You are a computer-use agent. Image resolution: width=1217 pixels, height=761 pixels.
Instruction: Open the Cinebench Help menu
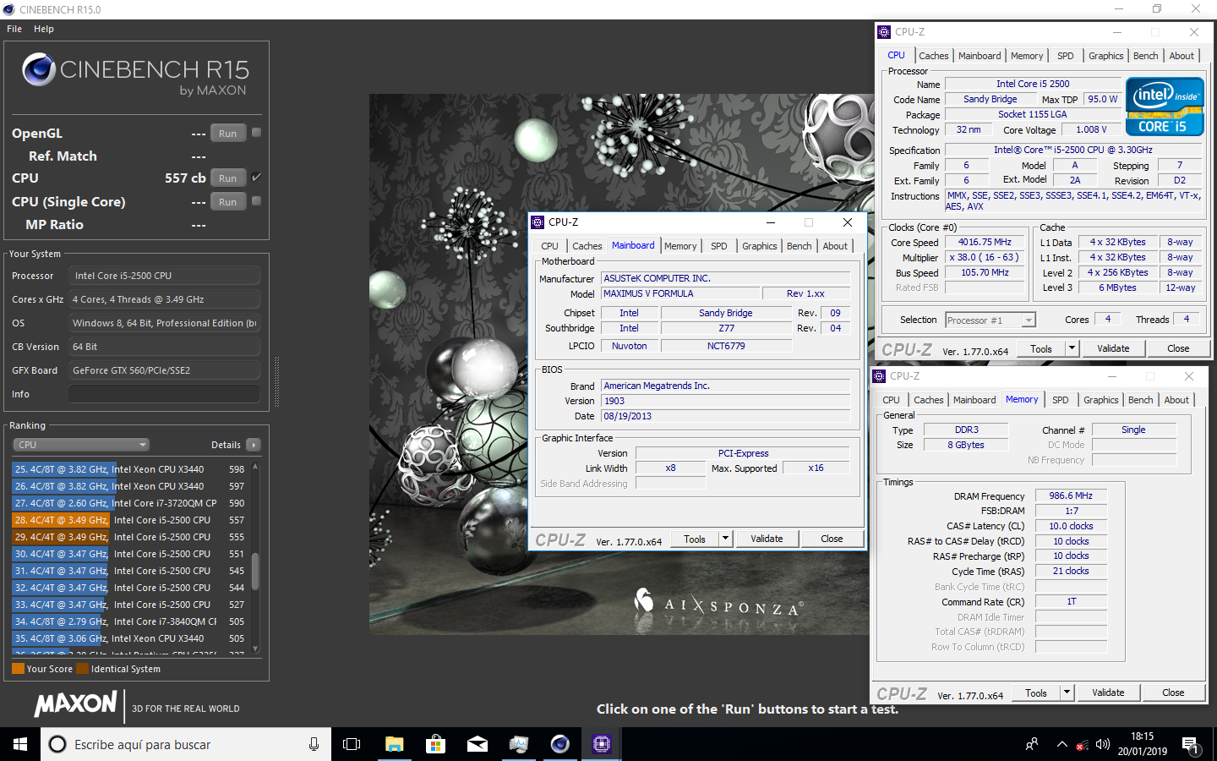[44, 29]
